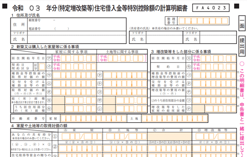Viewport: 247px width, 157px height.
Task: Select the 電話番号 phone number label
Action: coord(35,29)
